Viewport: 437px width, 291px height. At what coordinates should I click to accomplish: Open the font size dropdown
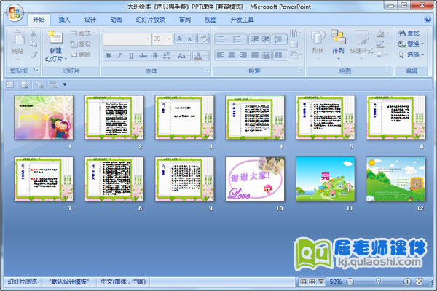click(x=168, y=39)
